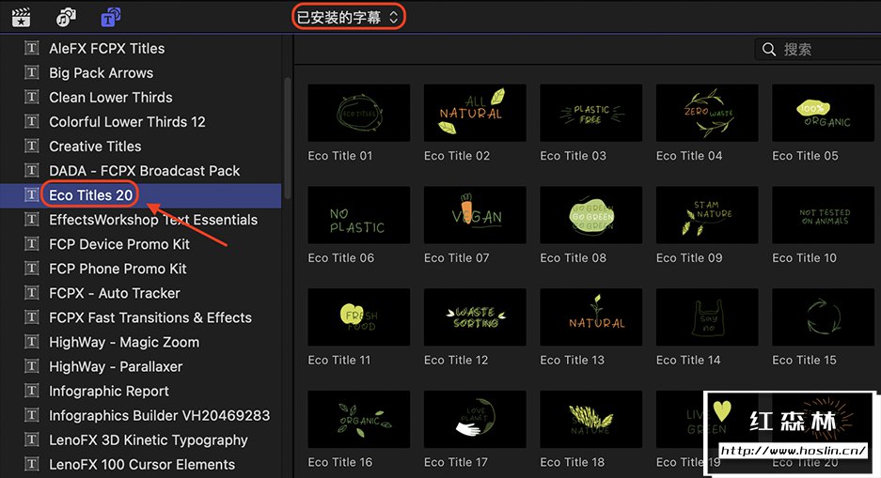Select the Titles and Generators sidebar icon

(111, 18)
